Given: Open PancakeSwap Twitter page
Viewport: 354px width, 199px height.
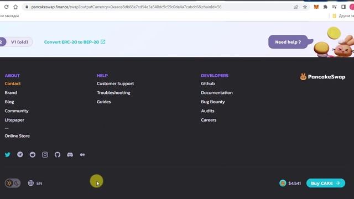Looking at the screenshot, I should pyautogui.click(x=8, y=155).
